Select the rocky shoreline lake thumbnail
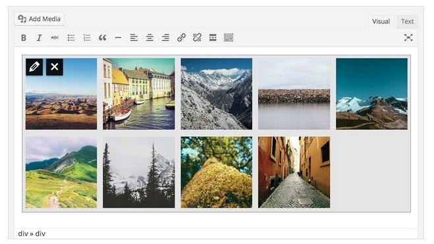434x244 pixels. (294, 93)
